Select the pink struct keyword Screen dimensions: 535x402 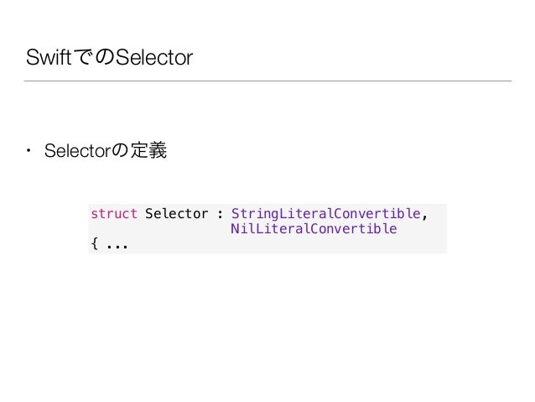pyautogui.click(x=114, y=214)
